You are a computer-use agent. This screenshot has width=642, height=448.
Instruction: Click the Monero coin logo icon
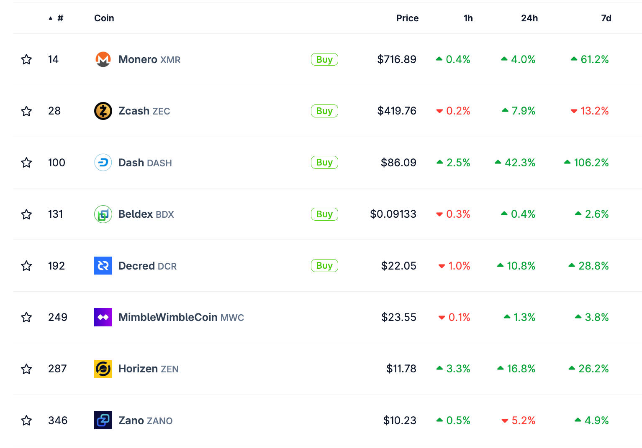[x=103, y=59]
